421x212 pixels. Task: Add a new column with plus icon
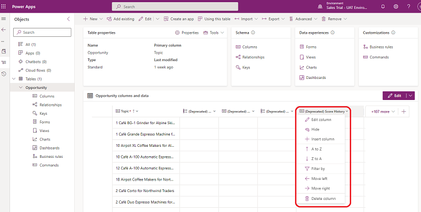pyautogui.click(x=404, y=112)
